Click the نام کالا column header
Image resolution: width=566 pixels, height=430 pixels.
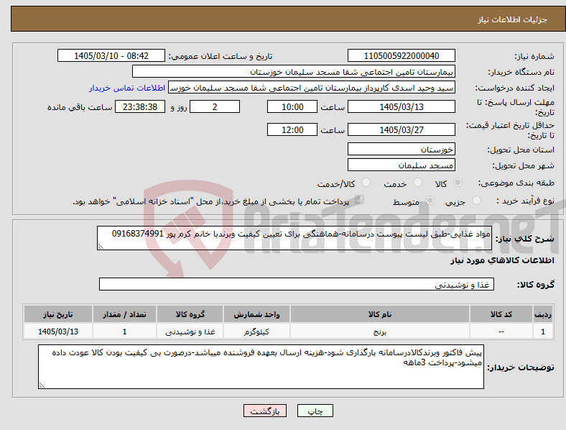(380, 314)
